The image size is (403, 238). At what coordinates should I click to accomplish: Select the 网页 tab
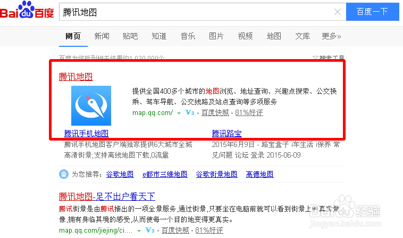[73, 36]
